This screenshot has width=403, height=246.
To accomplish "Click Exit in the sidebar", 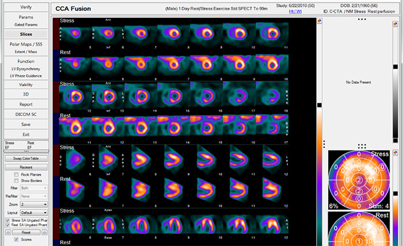I will (x=26, y=134).
